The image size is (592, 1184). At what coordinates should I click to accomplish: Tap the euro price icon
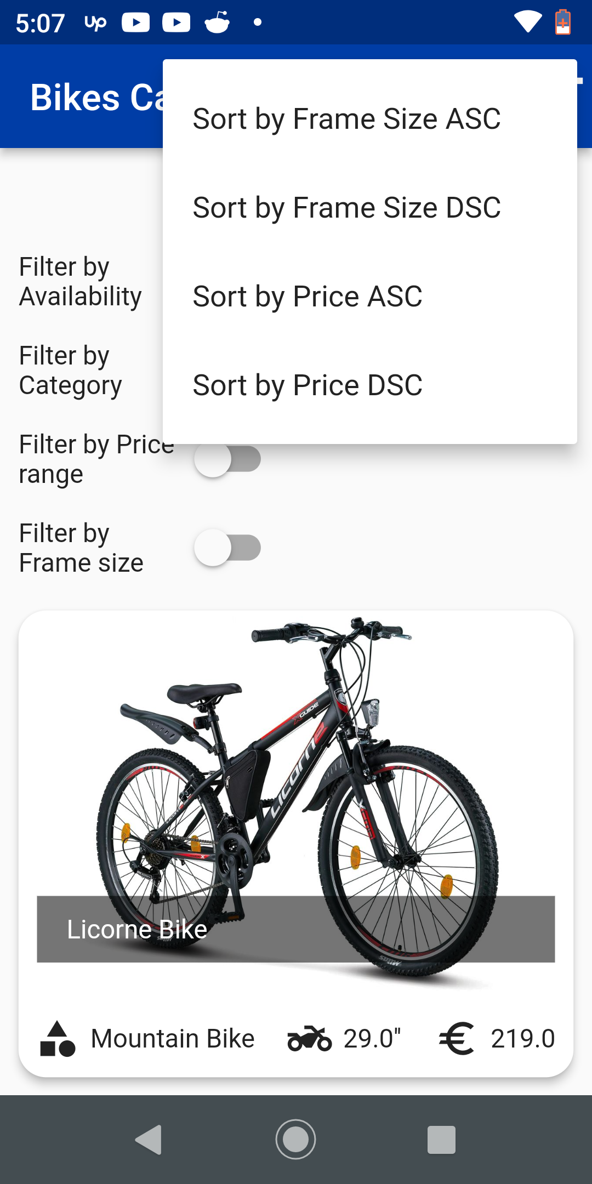(x=456, y=1039)
